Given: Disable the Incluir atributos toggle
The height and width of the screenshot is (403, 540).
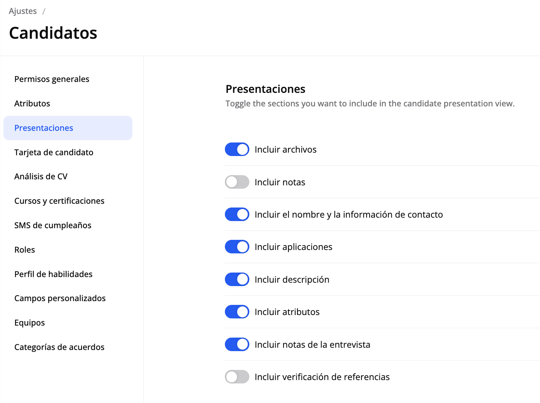Looking at the screenshot, I should click(x=237, y=312).
